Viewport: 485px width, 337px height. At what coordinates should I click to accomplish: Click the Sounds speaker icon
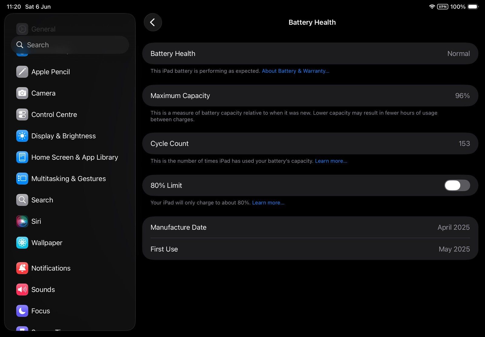tap(22, 289)
